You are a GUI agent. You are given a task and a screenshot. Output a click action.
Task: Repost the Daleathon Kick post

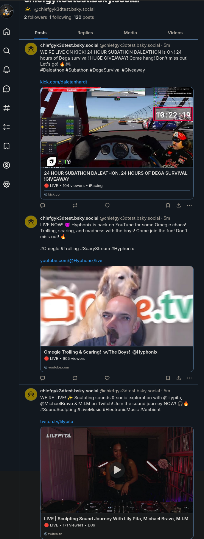coord(75,205)
